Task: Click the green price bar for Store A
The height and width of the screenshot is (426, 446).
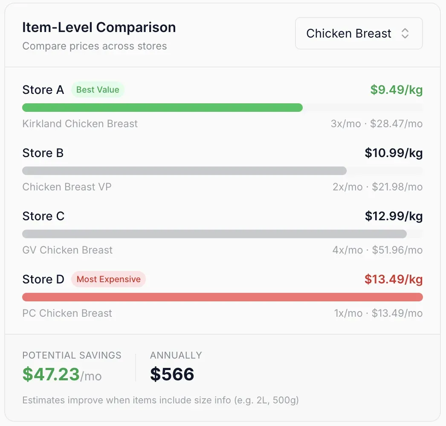Action: (162, 108)
